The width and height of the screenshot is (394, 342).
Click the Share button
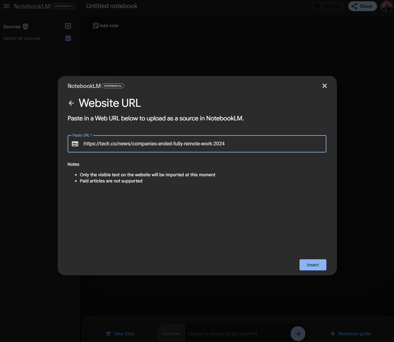[362, 6]
